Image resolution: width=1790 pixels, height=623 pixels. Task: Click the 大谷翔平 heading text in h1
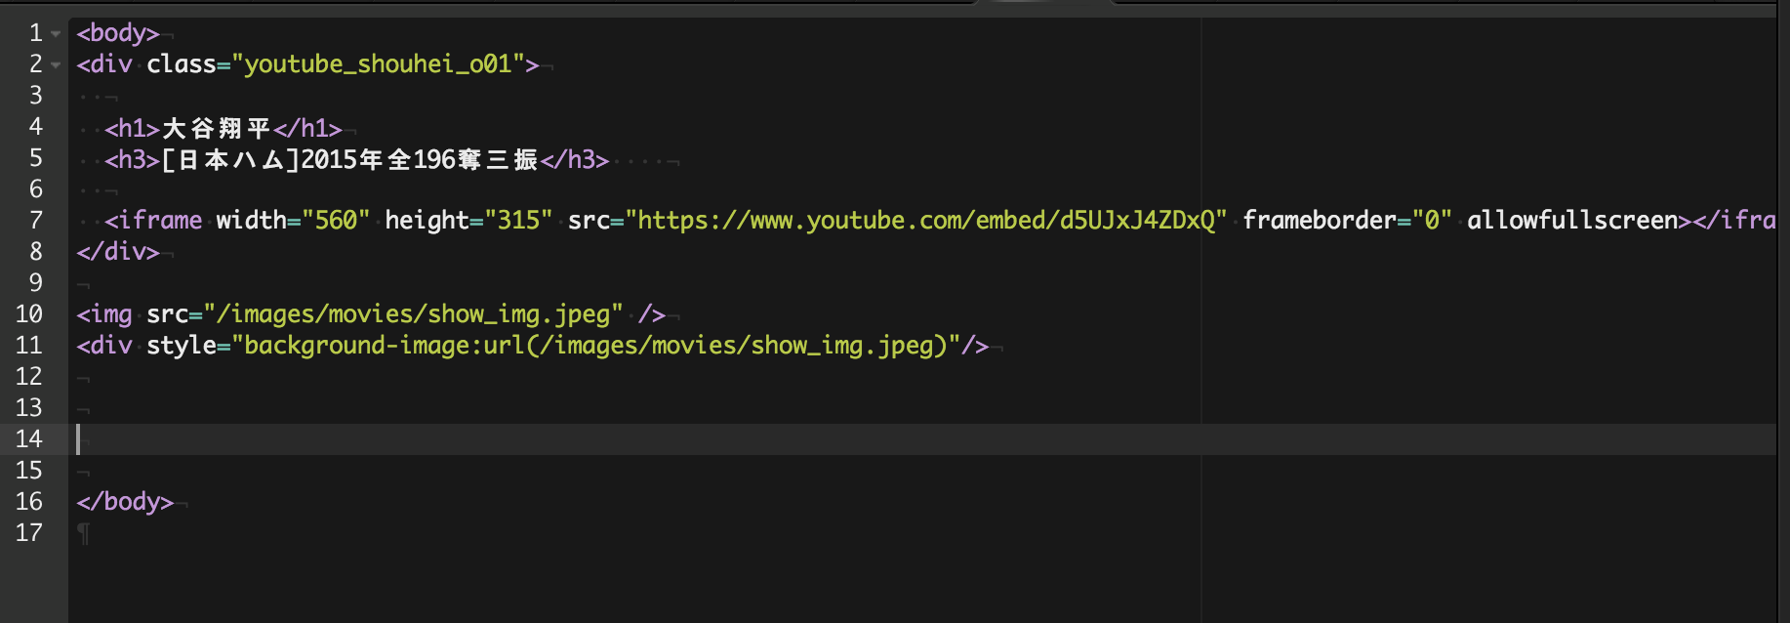pos(216,128)
